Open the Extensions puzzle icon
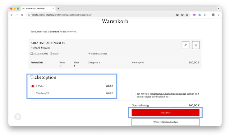 (x=205, y=15)
